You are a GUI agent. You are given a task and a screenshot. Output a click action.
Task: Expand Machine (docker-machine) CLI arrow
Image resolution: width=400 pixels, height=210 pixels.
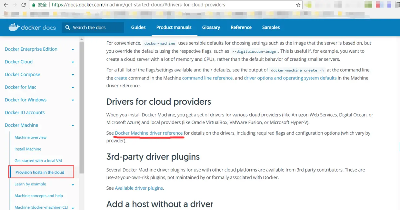pos(73,208)
